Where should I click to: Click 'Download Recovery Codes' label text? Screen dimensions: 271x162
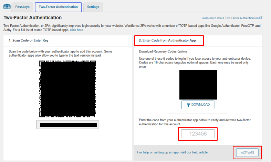click(x=158, y=51)
